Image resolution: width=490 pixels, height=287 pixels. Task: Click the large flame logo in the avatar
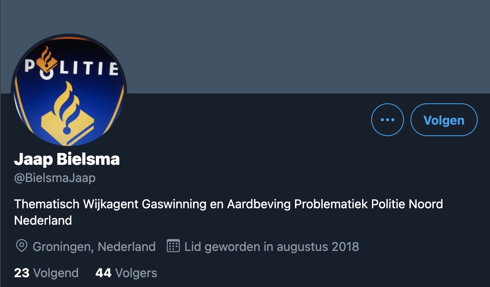[x=68, y=113]
